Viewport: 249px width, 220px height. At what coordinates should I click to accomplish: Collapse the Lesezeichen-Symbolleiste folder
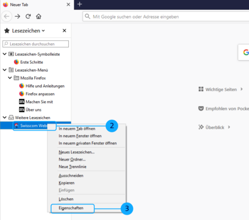(x=5, y=54)
